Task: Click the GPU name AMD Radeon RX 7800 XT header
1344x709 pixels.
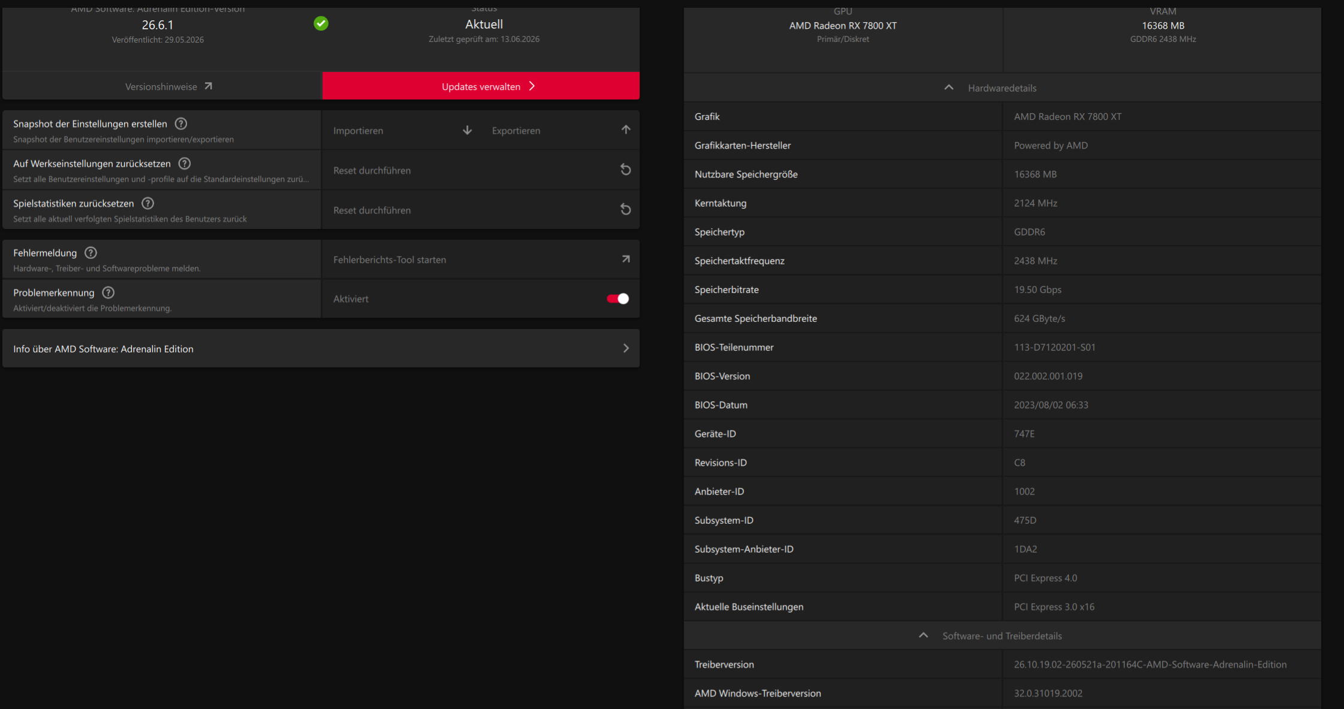Action: 843,25
